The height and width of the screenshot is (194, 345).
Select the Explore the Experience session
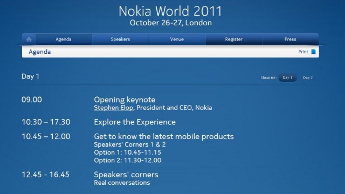pos(135,122)
